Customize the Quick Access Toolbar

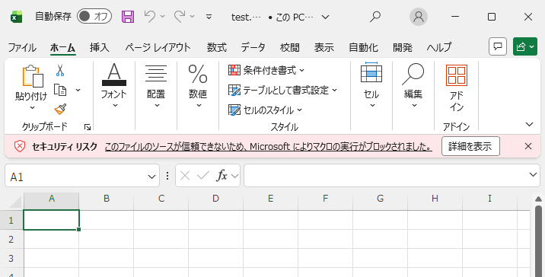pos(209,17)
